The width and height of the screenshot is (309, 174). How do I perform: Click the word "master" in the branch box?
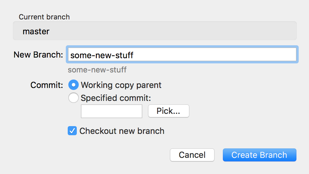point(36,32)
